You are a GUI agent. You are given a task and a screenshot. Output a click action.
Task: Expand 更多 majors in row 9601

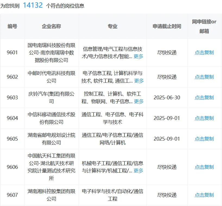coord(138,56)
